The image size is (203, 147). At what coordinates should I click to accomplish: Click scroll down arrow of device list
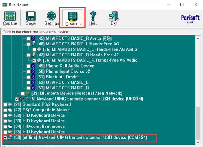[x=198, y=142]
